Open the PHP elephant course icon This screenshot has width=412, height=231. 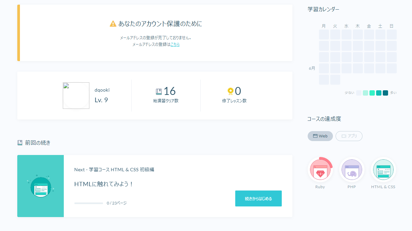[x=352, y=170]
